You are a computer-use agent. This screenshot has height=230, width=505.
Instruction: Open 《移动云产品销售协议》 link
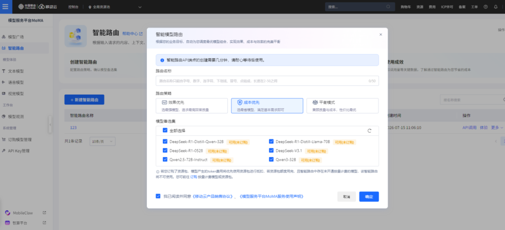click(x=213, y=196)
